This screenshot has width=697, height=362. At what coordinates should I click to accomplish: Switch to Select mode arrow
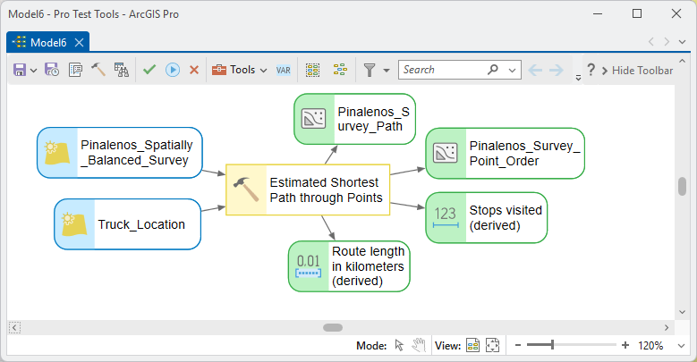click(x=399, y=346)
